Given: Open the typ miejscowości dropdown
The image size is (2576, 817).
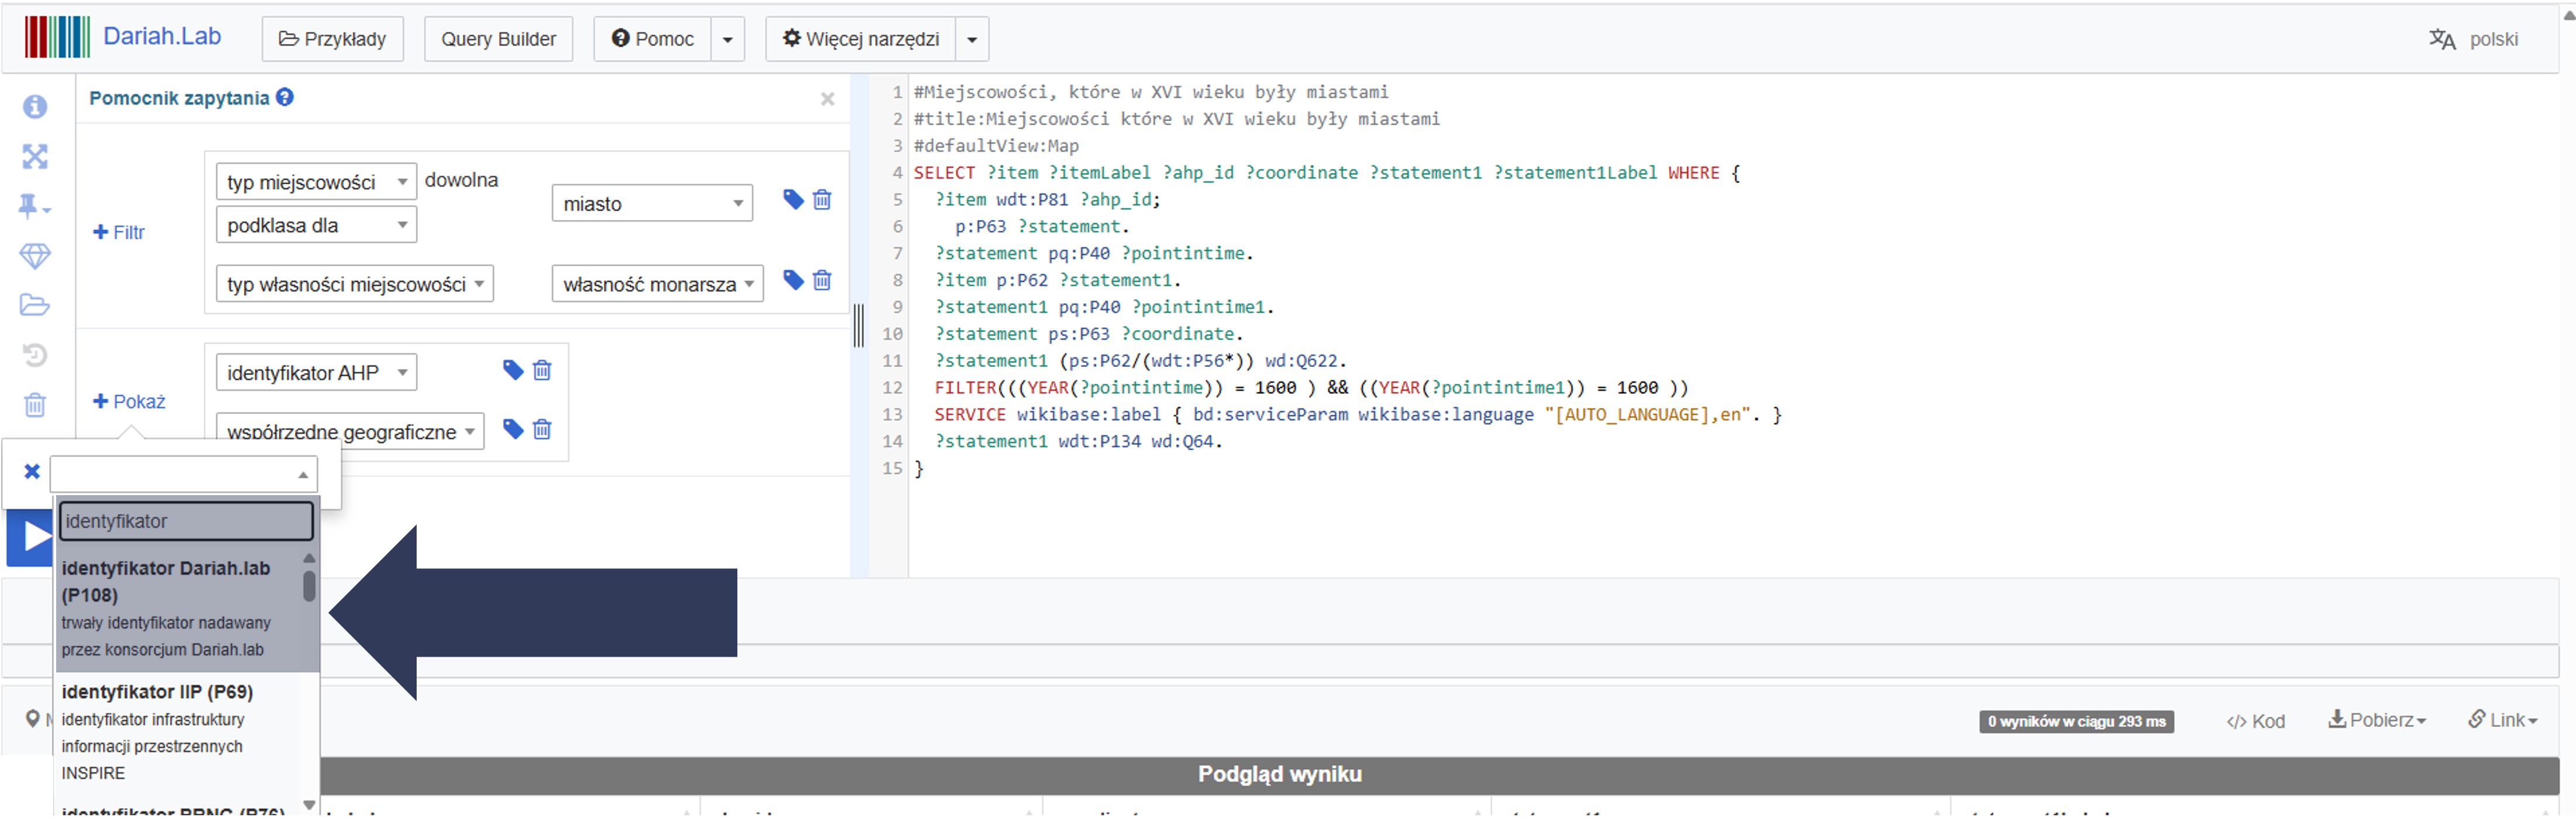Looking at the screenshot, I should pyautogui.click(x=315, y=182).
